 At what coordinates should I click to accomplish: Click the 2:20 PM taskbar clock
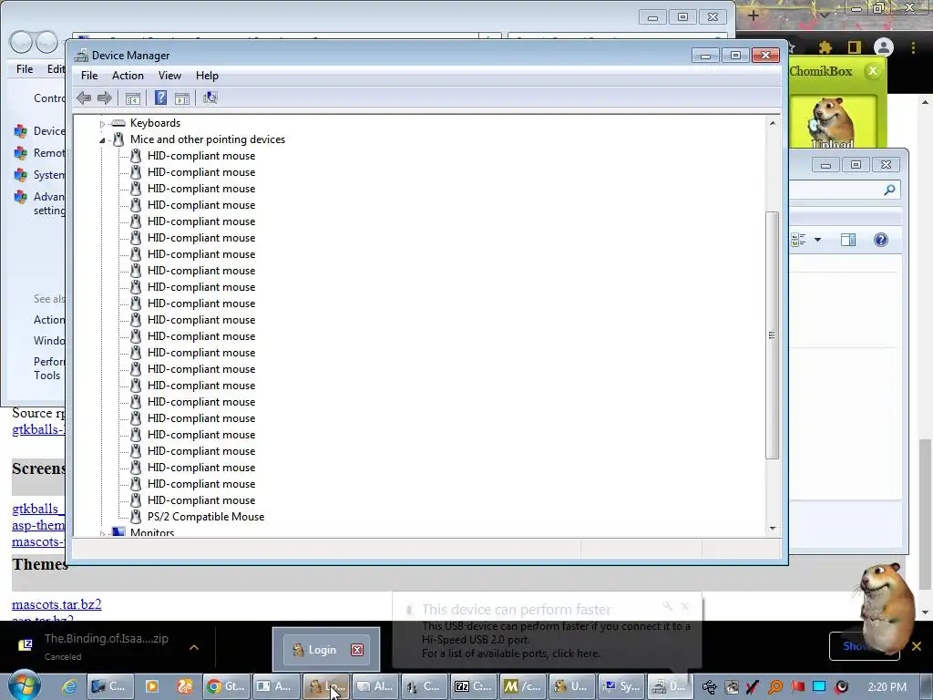(887, 687)
